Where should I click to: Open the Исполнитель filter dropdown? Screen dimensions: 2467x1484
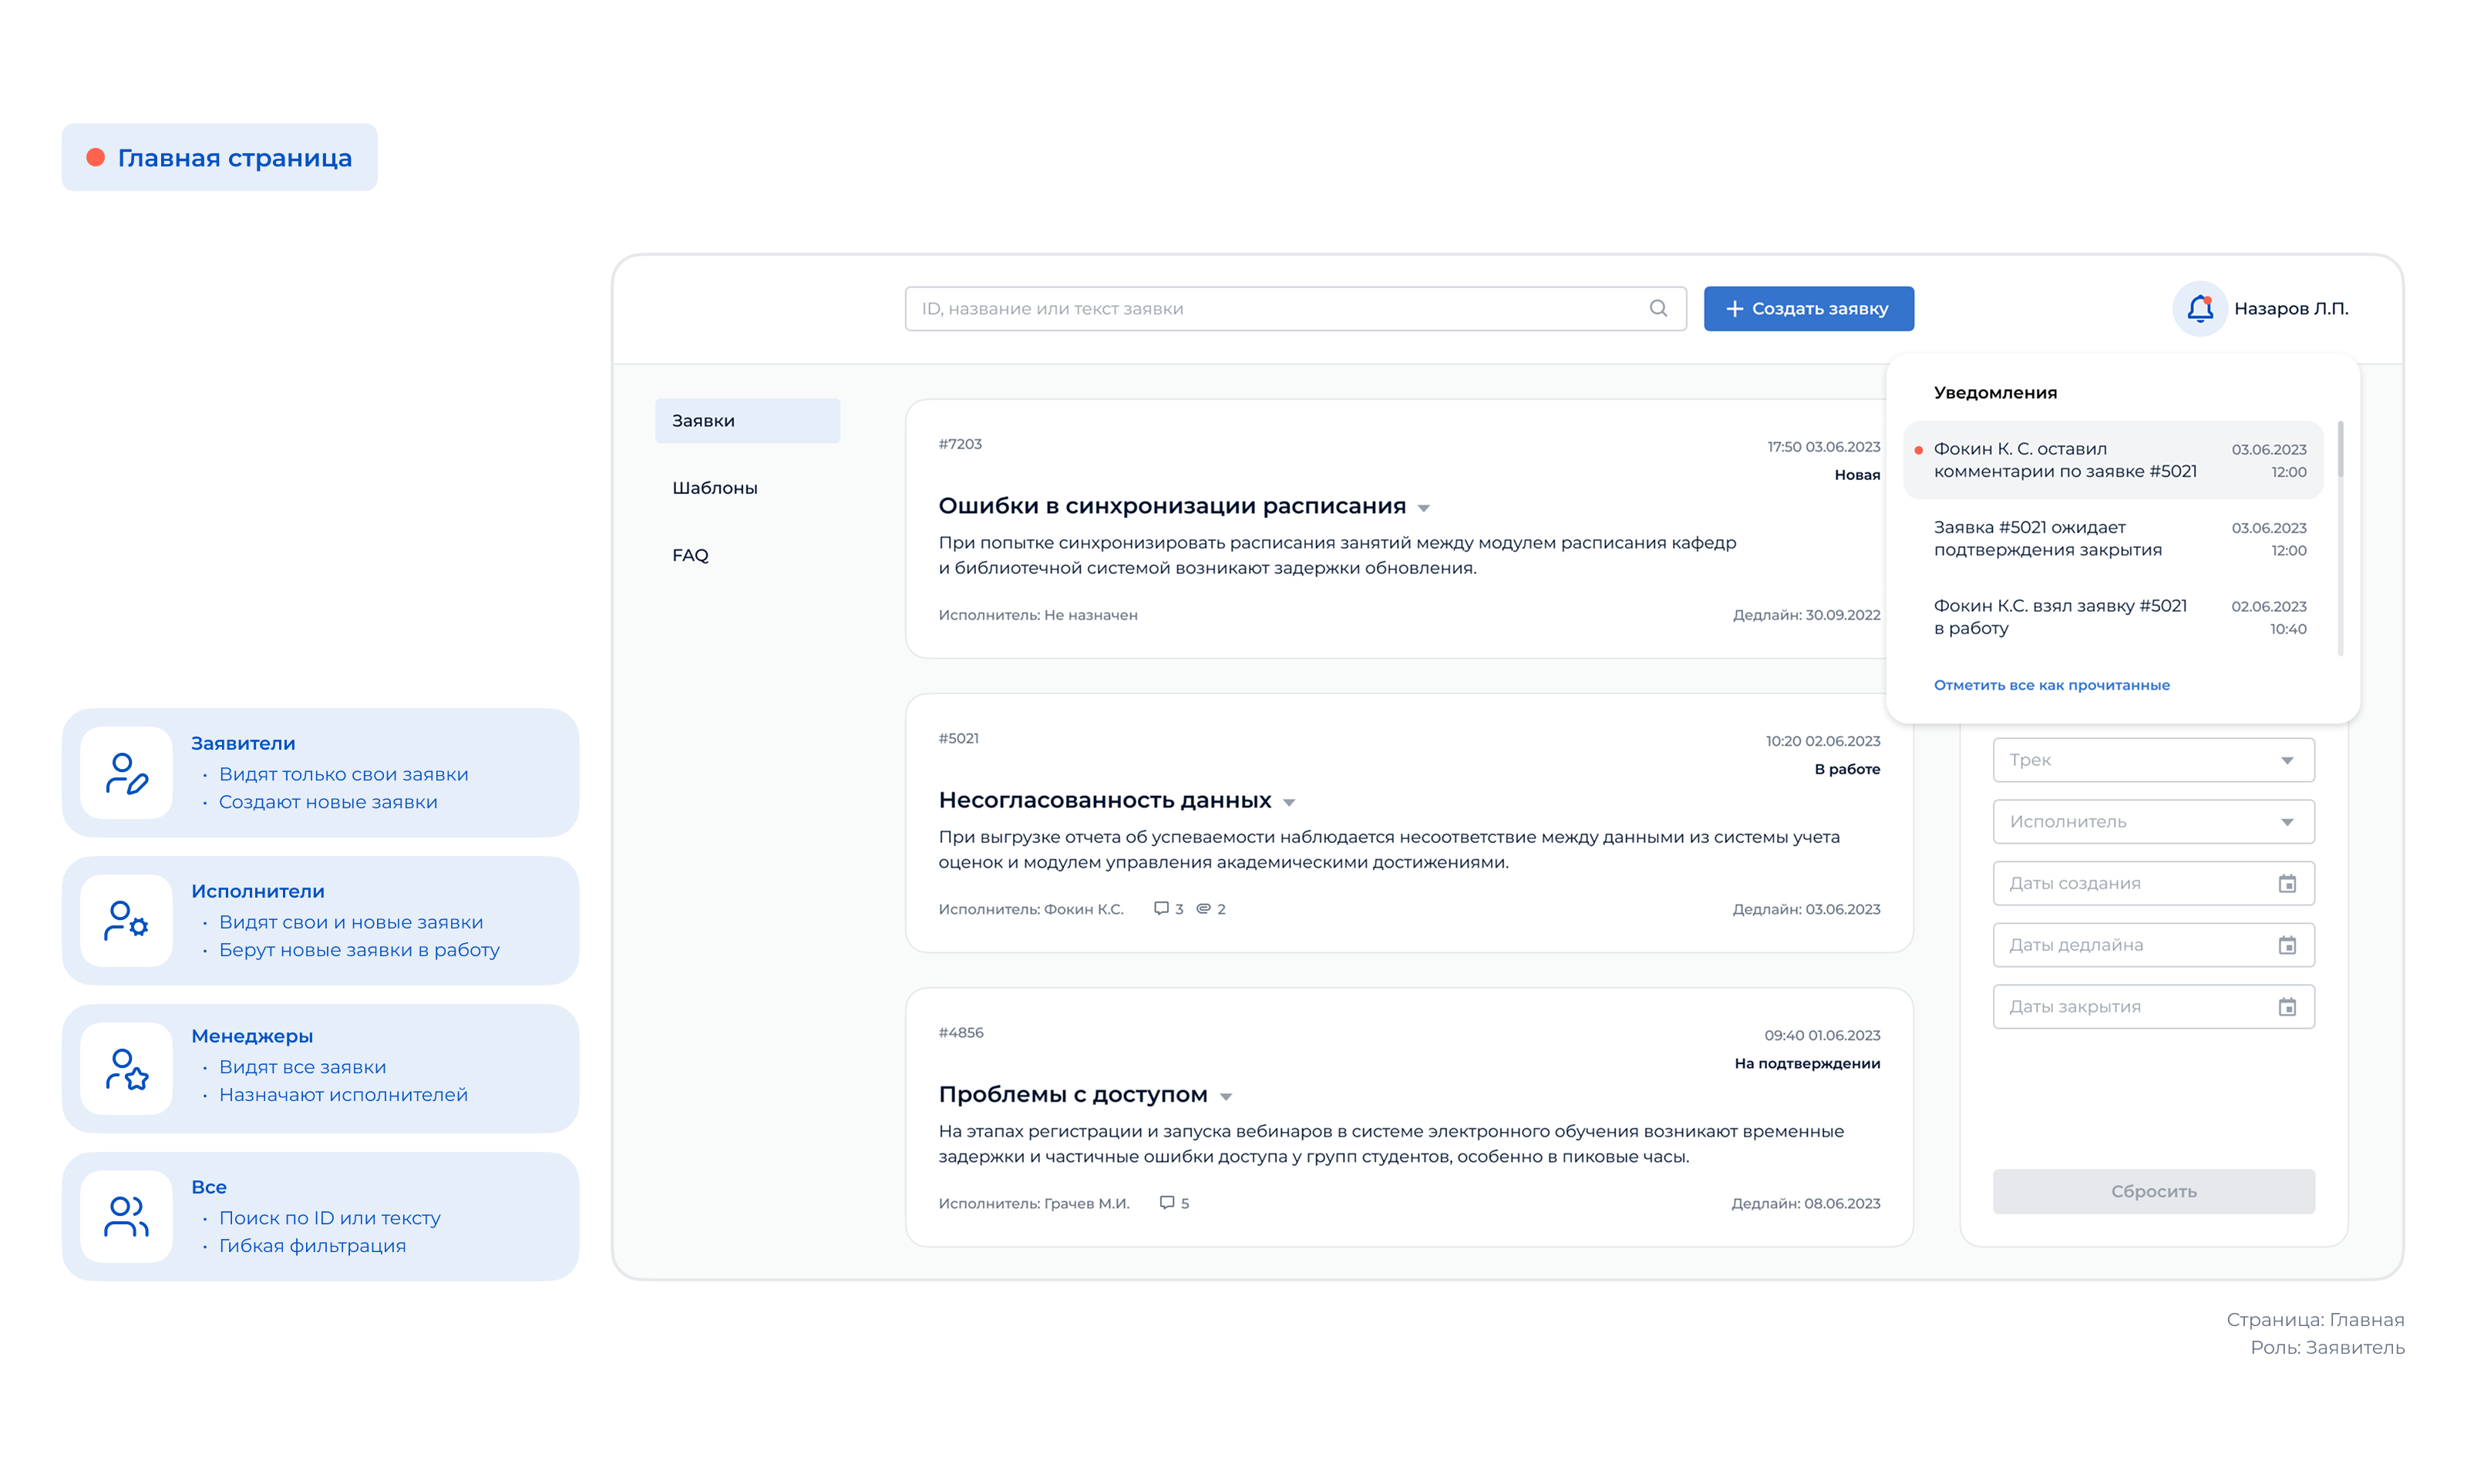[2153, 822]
